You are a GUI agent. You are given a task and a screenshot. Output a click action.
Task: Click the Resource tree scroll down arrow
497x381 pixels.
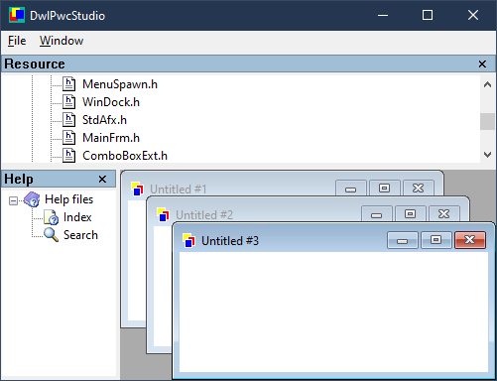click(487, 155)
